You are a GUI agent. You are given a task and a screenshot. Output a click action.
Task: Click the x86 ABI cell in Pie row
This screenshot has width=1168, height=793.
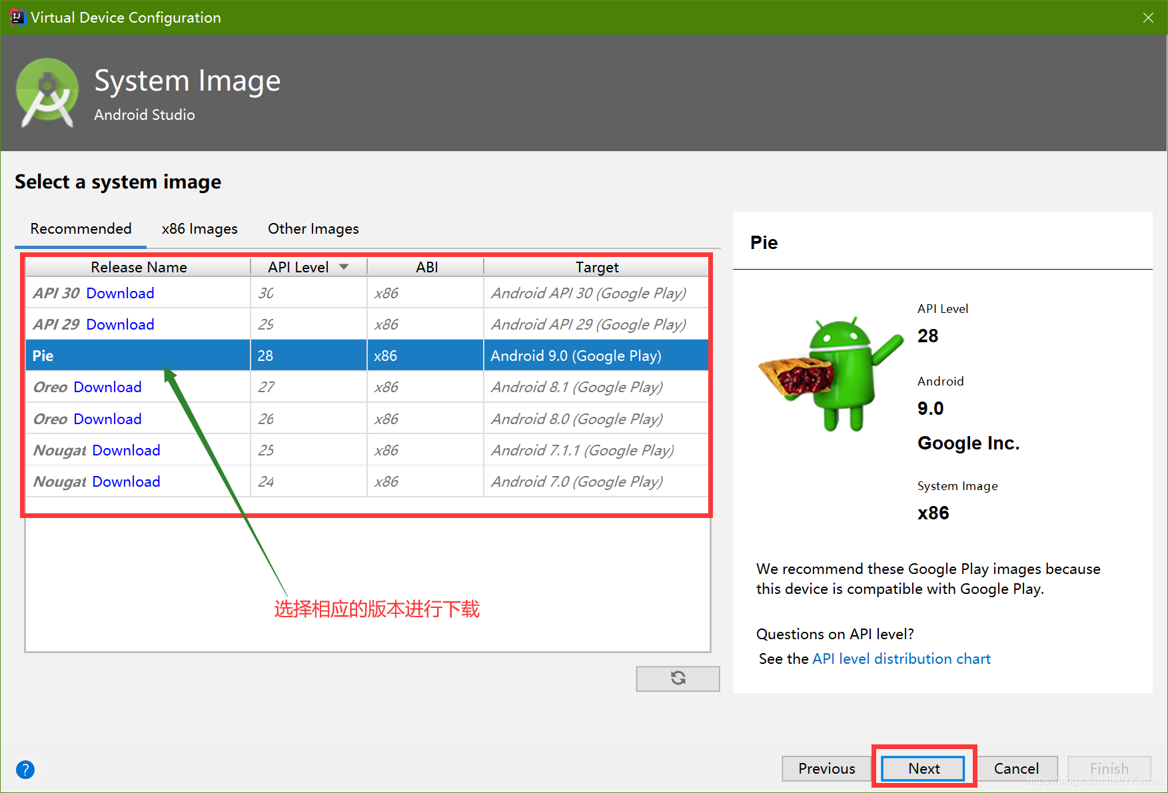pyautogui.click(x=426, y=356)
